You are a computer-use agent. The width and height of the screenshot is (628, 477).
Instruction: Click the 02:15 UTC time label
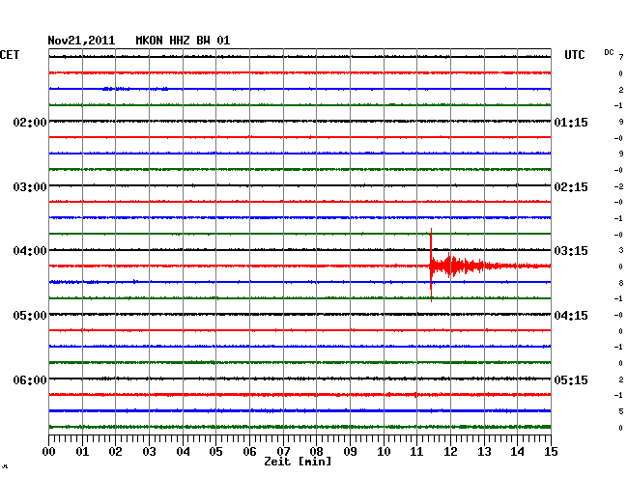pyautogui.click(x=571, y=187)
